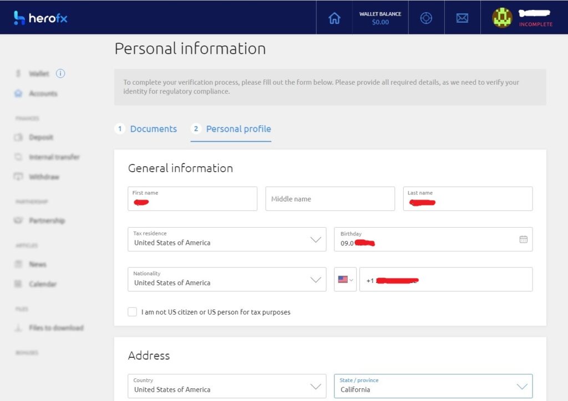Switch to the Documents tab
Image resolution: width=568 pixels, height=401 pixels.
coord(153,128)
